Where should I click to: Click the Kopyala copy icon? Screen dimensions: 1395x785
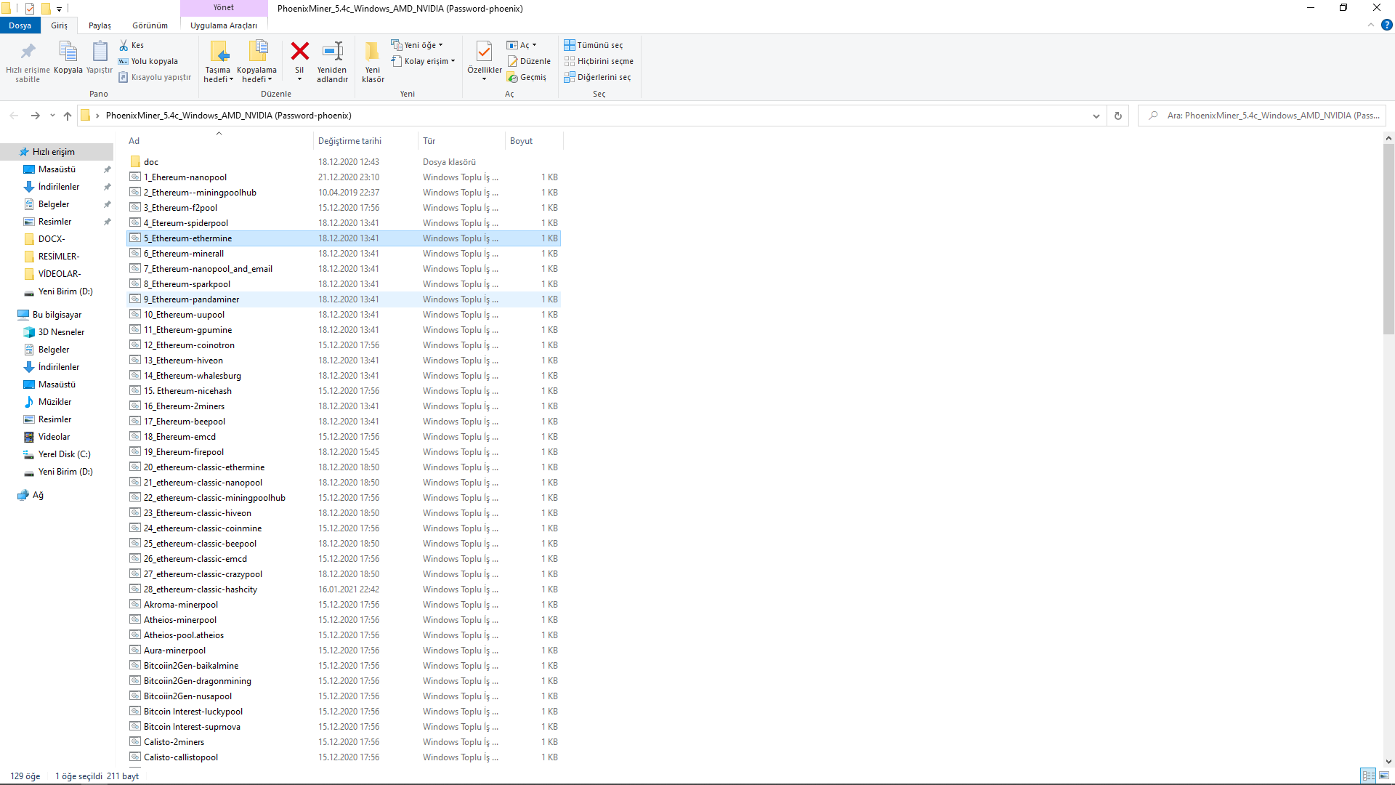68,52
